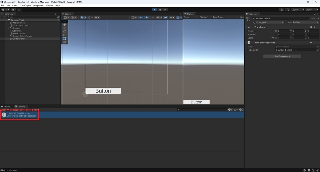Lock the Hierarchy panel
The width and height of the screenshot is (320, 172).
(x=55, y=14)
